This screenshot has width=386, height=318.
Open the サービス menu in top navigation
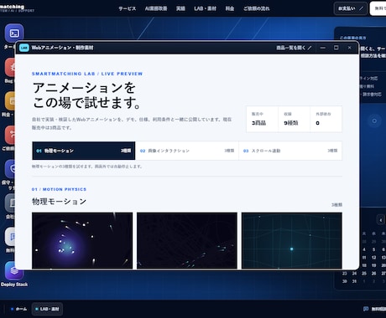click(x=128, y=8)
